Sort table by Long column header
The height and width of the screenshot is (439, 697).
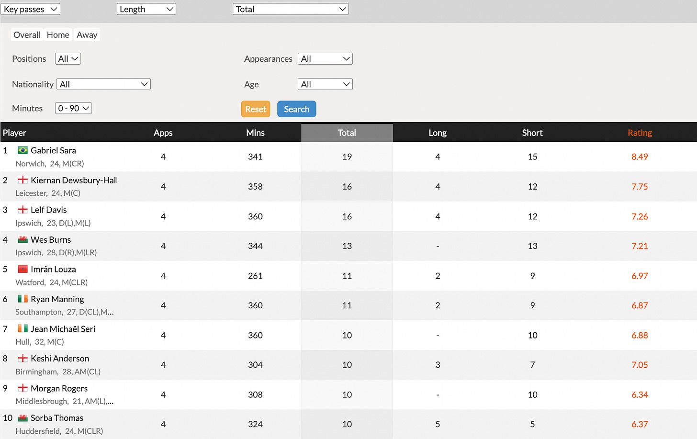pyautogui.click(x=438, y=133)
